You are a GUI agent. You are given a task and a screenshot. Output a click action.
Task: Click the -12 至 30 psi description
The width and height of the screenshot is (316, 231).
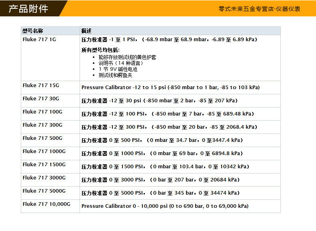tap(160, 100)
